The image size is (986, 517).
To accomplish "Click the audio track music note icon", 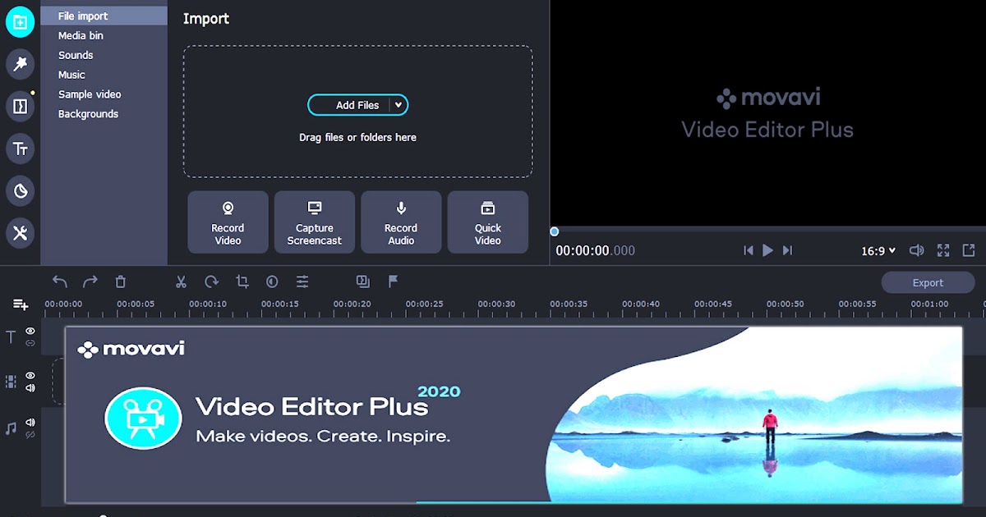I will click(x=11, y=428).
